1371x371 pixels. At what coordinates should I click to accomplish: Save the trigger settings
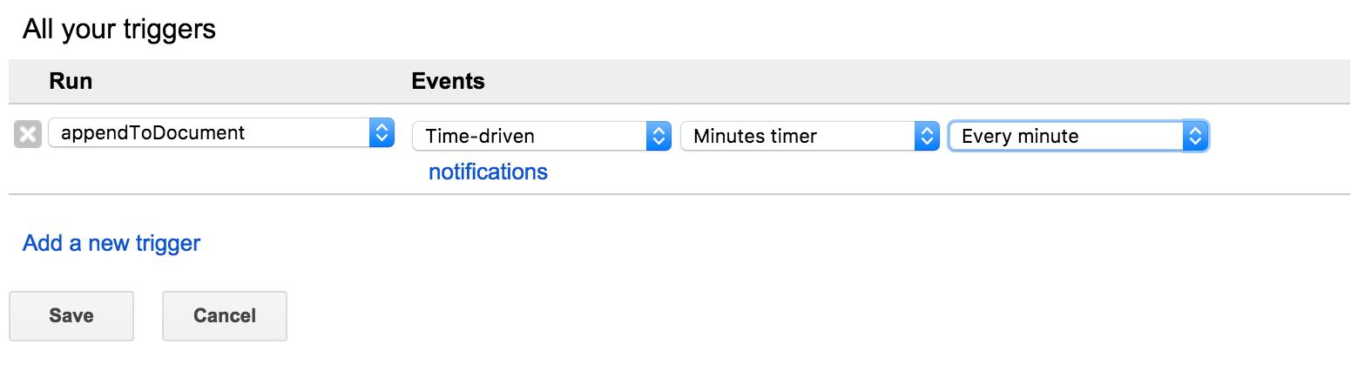tap(71, 315)
